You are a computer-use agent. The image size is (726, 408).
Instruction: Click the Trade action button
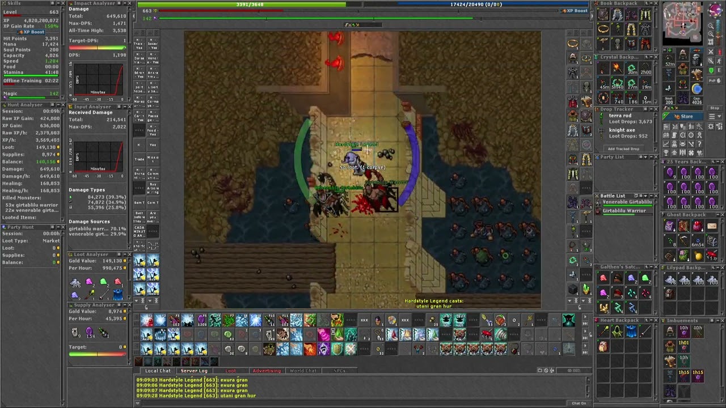139,159
